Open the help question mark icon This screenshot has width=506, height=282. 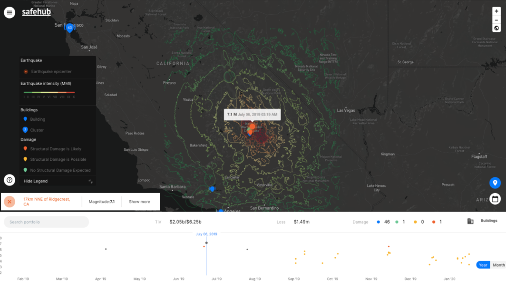coord(10,180)
